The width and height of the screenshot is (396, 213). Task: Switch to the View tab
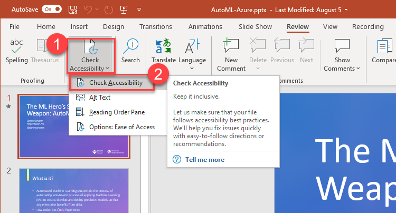[330, 26]
